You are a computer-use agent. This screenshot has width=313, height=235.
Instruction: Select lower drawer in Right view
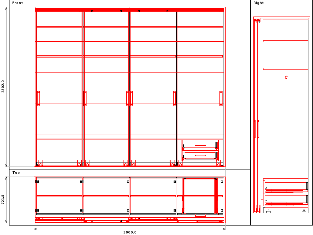[x=286, y=200]
